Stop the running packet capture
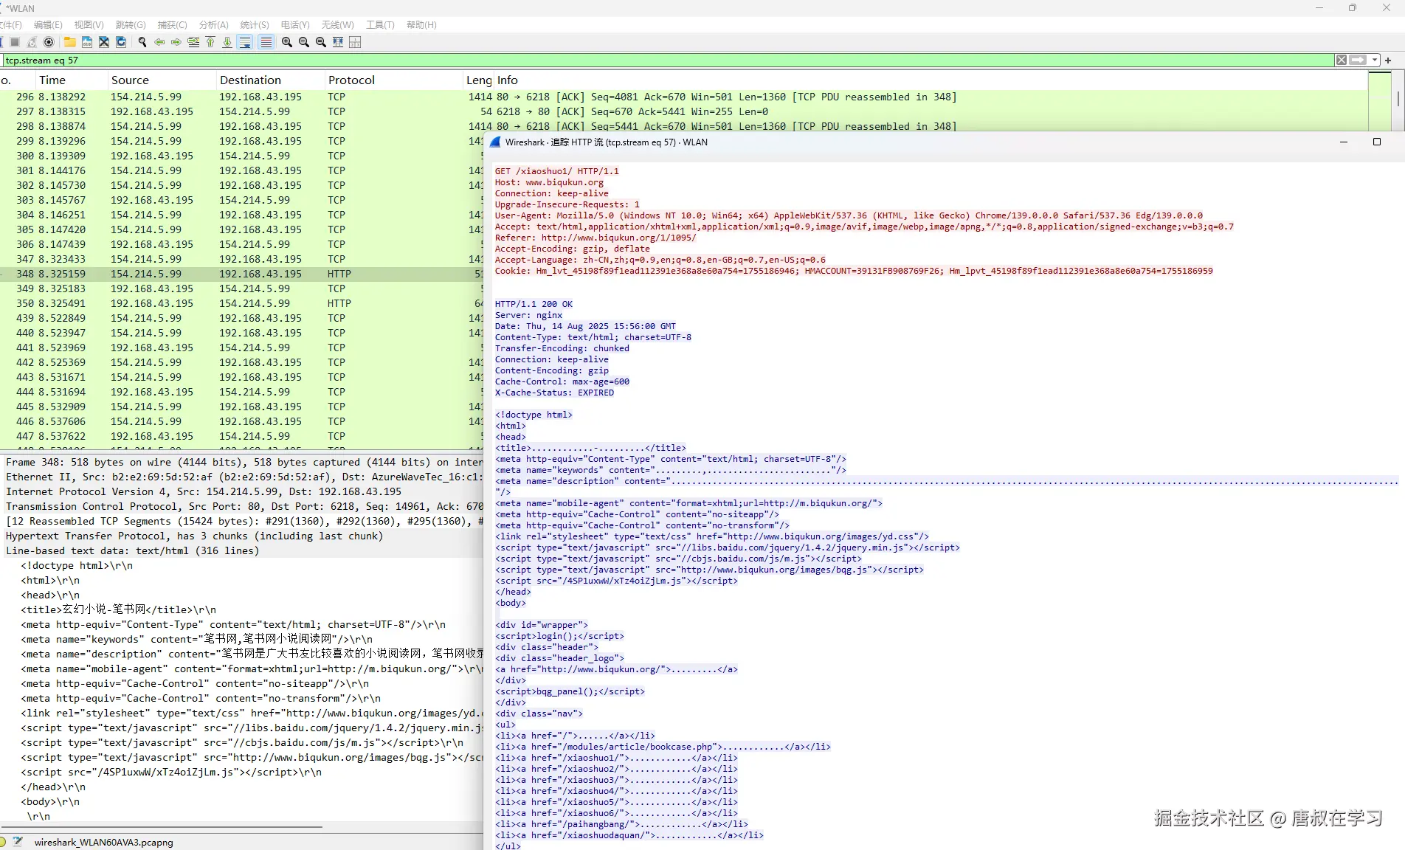1405x850 pixels. coord(15,42)
